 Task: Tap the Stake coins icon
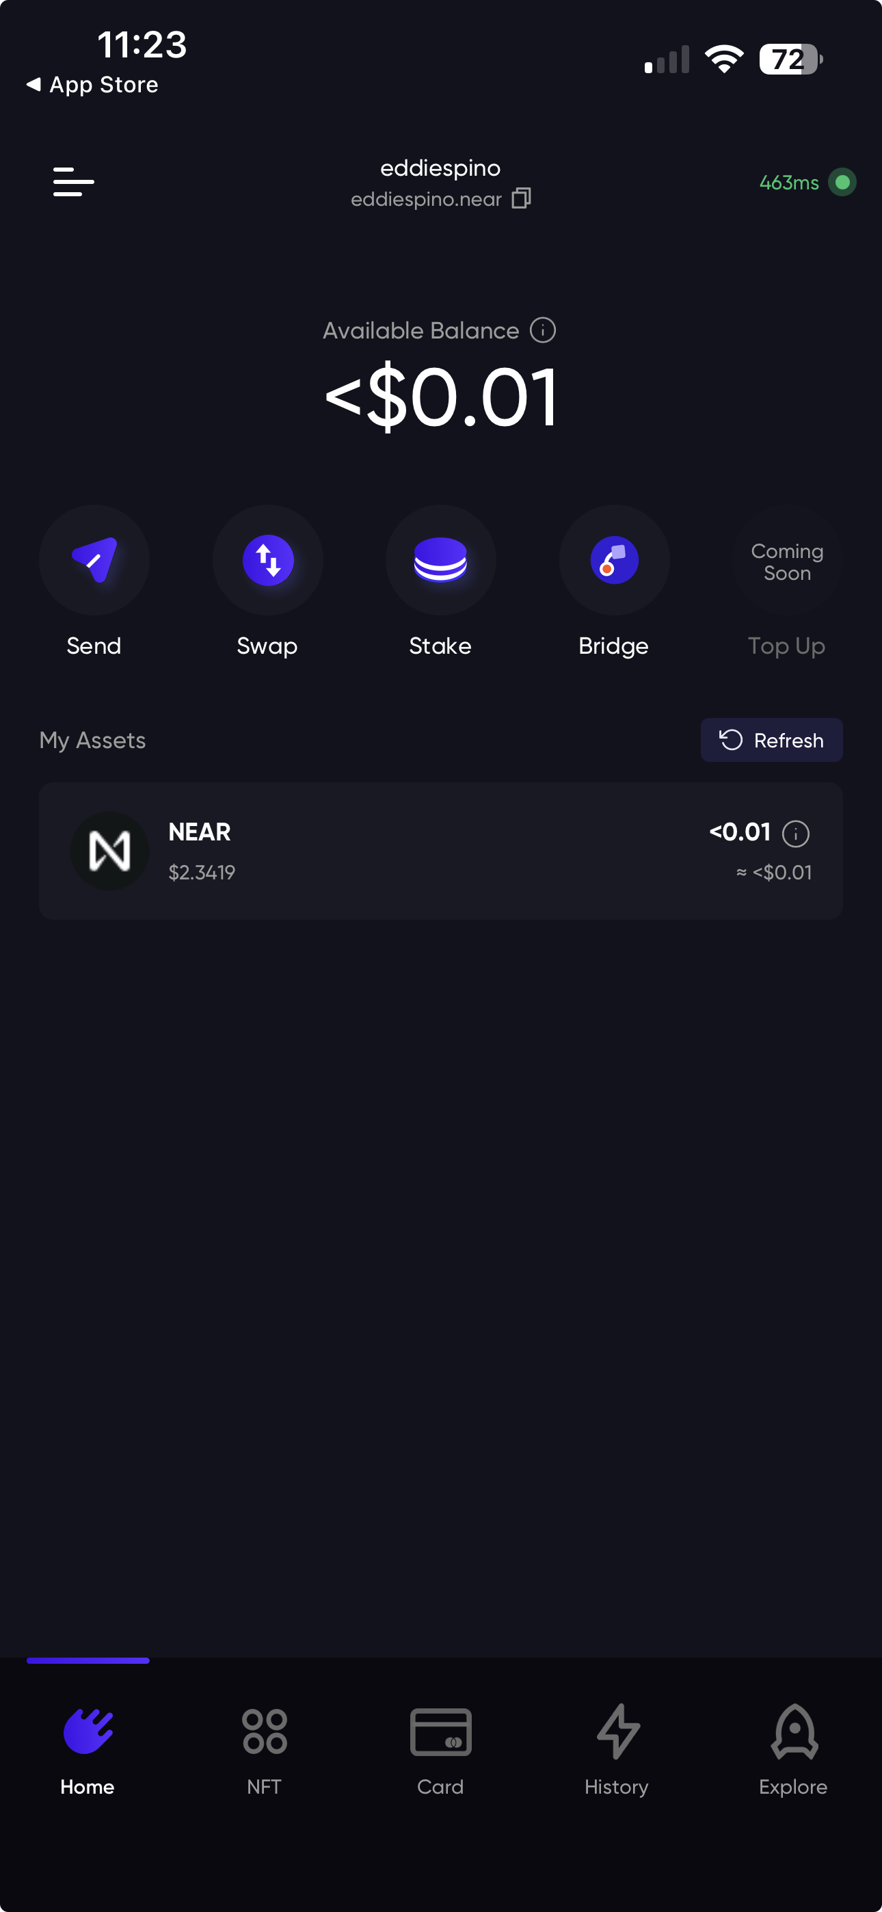[440, 559]
